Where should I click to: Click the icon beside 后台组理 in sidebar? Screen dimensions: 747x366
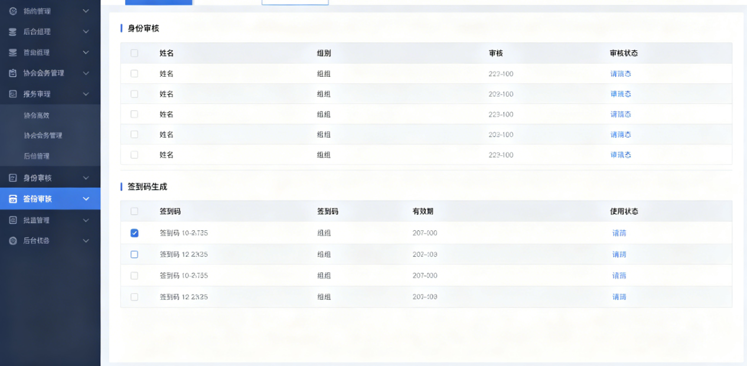pos(12,32)
